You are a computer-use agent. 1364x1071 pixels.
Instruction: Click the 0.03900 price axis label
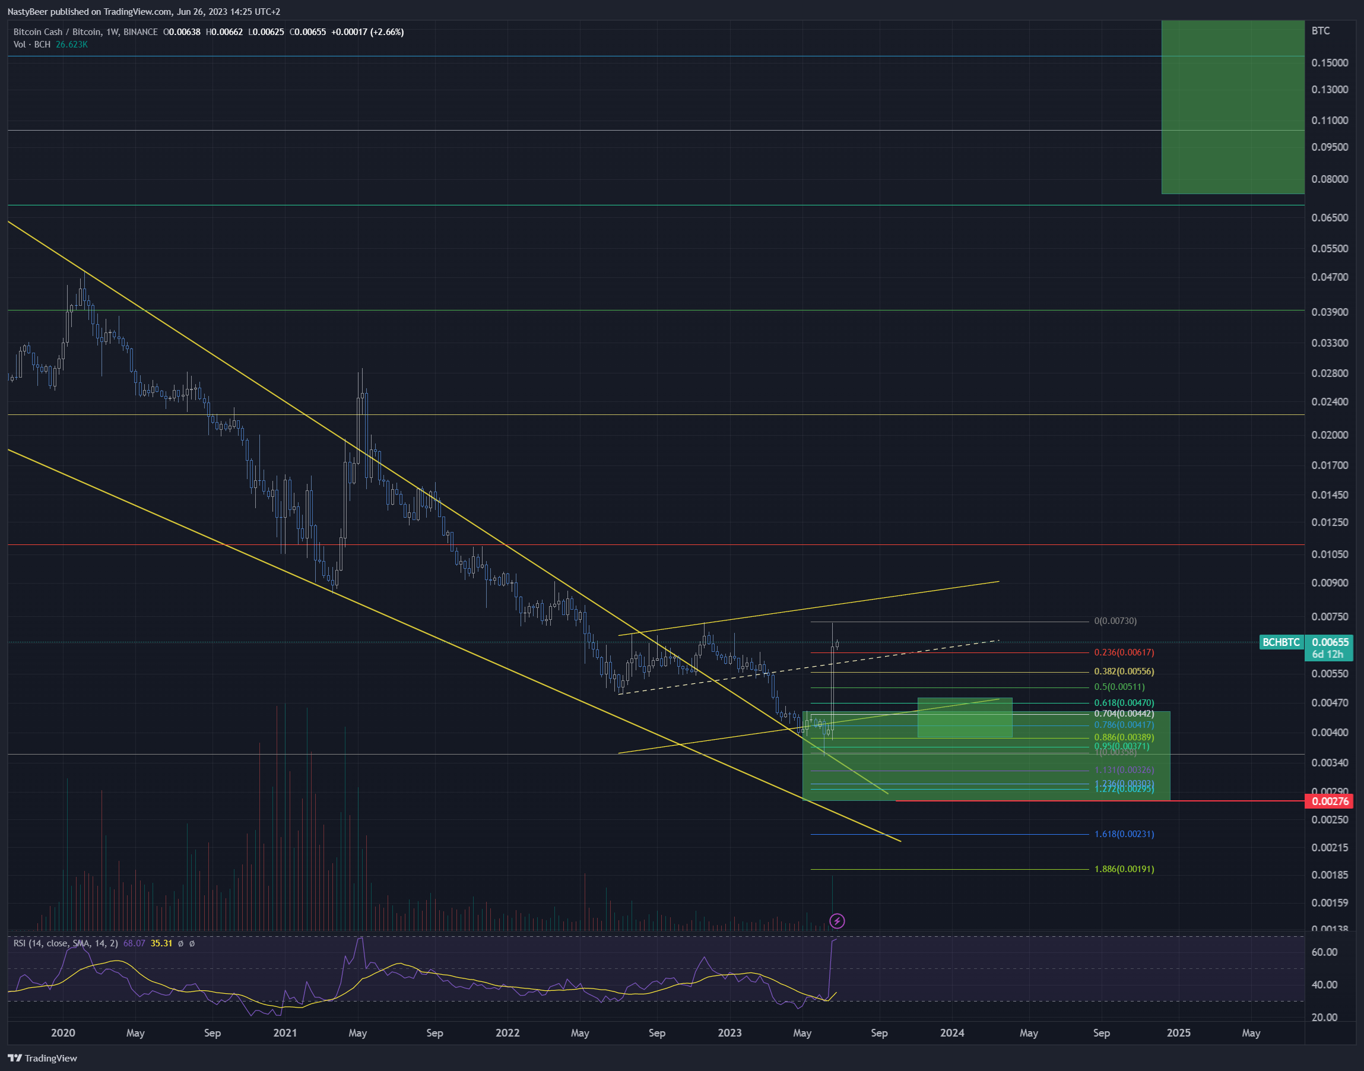1330,312
